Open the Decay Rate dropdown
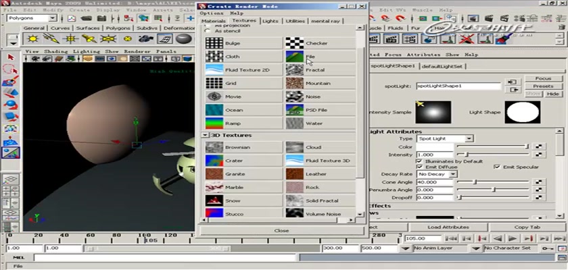Image resolution: width=568 pixels, height=270 pixels. coord(437,174)
